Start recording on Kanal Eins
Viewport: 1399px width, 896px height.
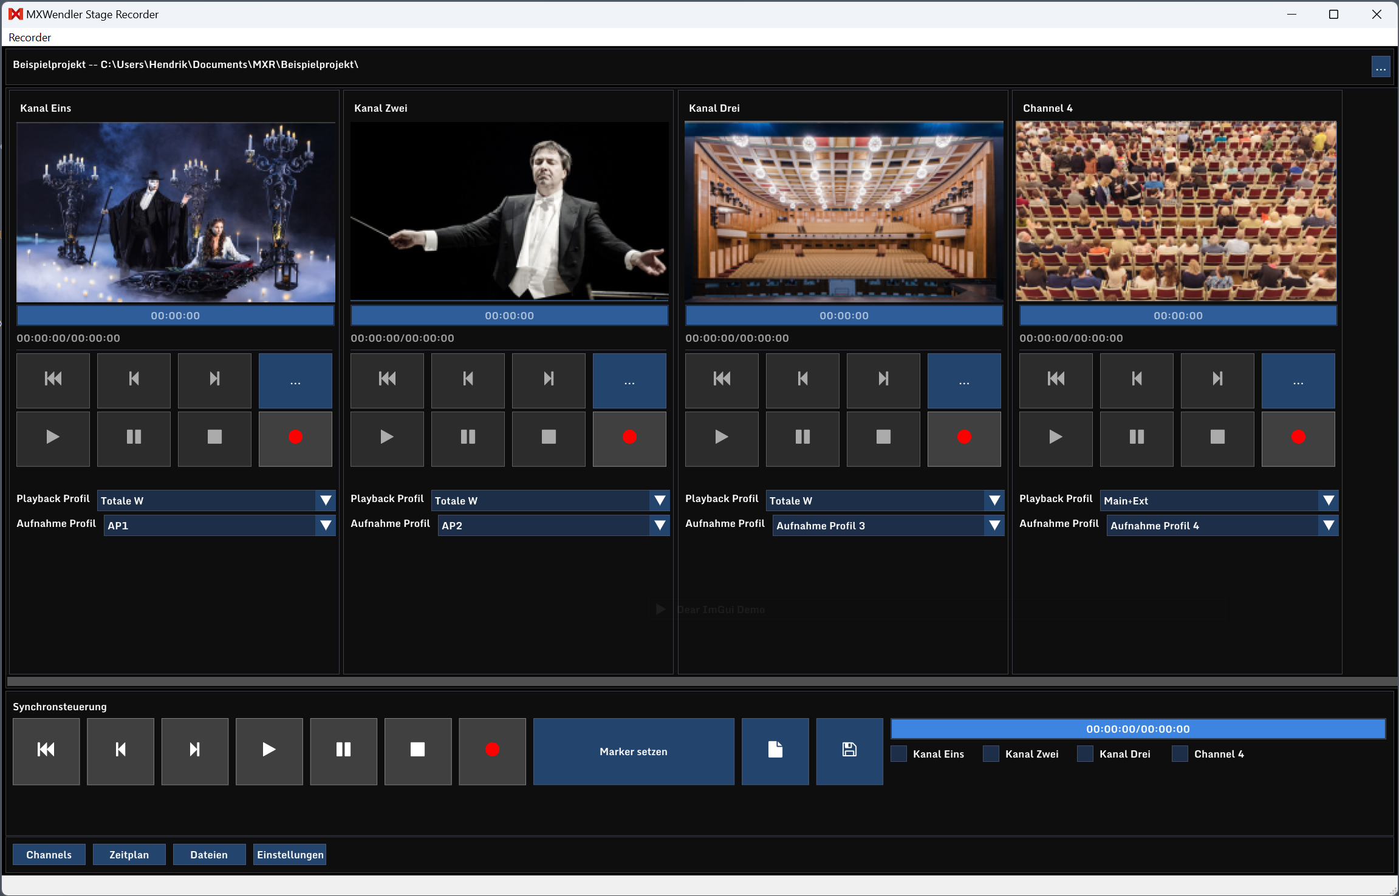pyautogui.click(x=295, y=436)
